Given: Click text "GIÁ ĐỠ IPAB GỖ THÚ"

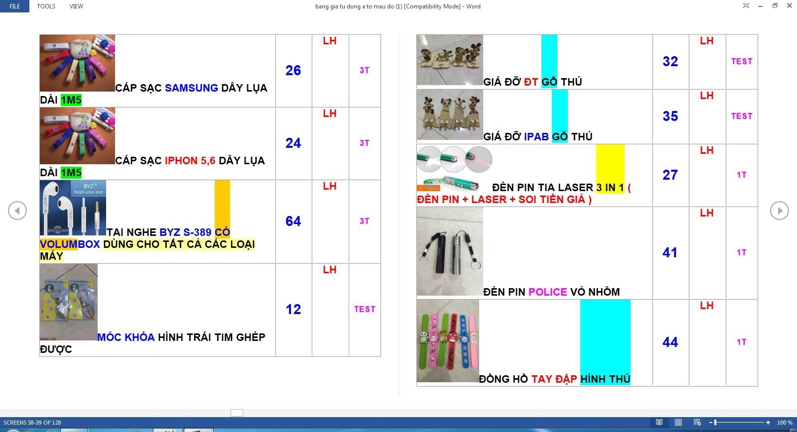Looking at the screenshot, I should coord(538,137).
